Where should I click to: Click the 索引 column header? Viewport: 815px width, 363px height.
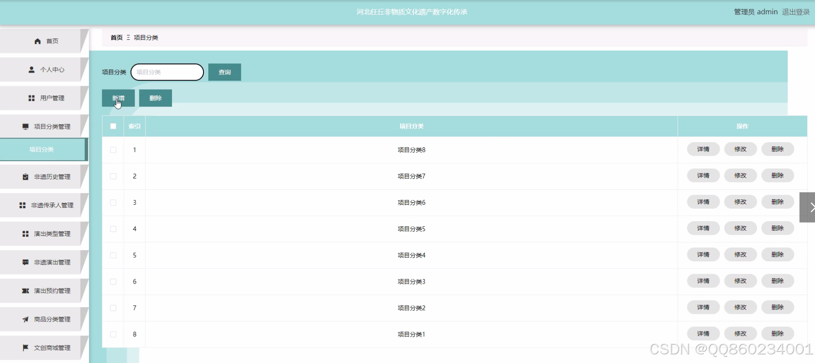(135, 126)
